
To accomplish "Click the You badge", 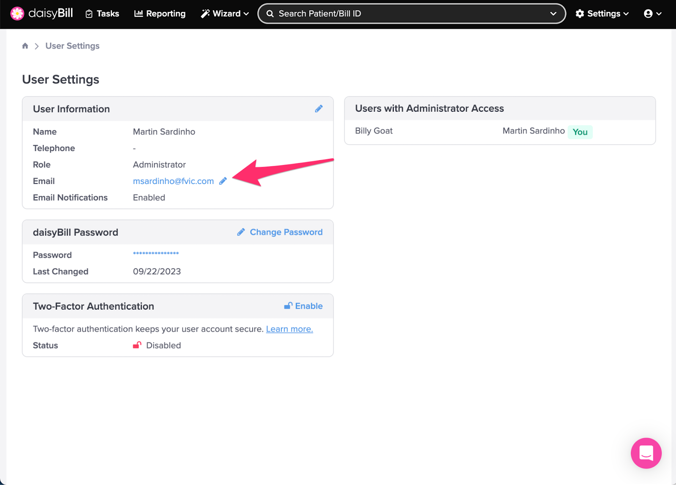I will coord(580,132).
